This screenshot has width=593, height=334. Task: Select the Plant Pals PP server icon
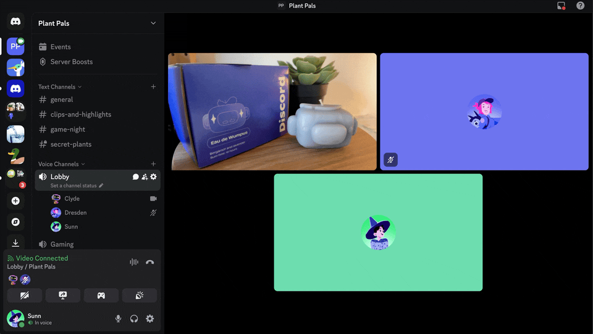pos(15,46)
